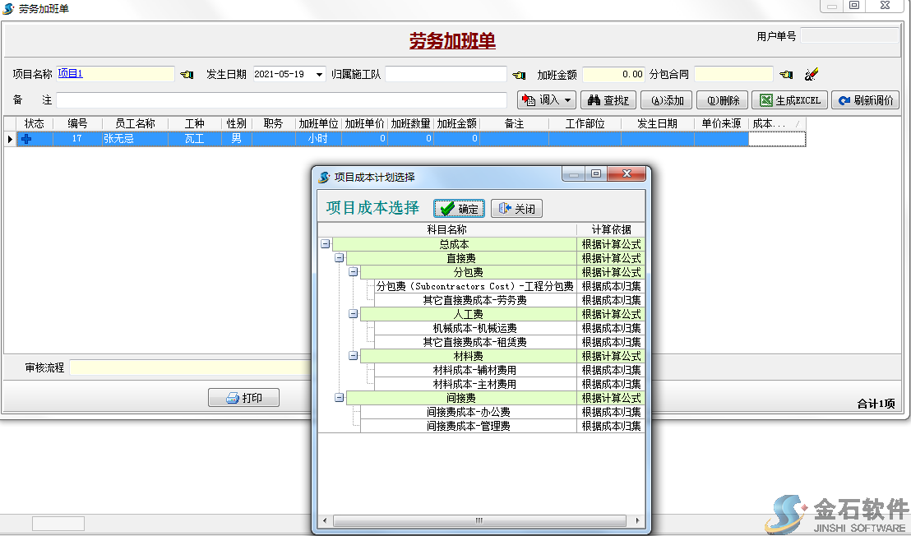911x536 pixels.
Task: Click the 项目名称 lookup icon
Action: (x=185, y=73)
